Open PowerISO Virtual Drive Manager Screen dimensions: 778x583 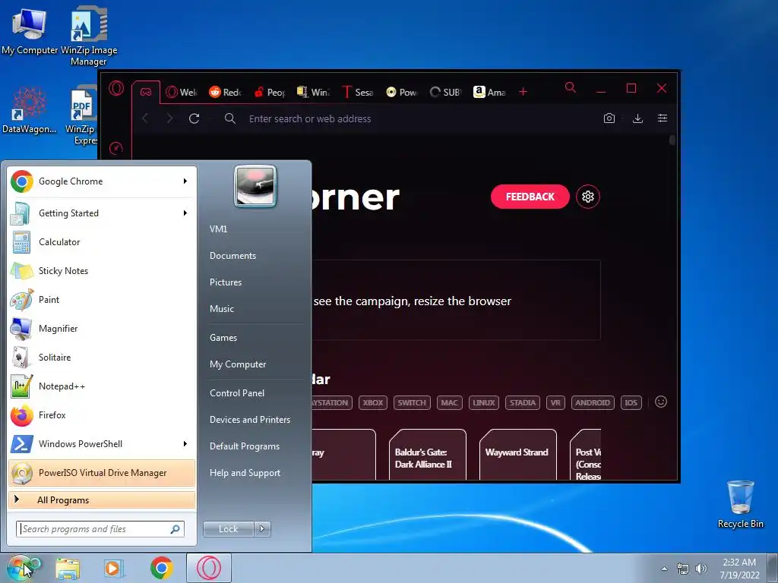click(x=102, y=472)
